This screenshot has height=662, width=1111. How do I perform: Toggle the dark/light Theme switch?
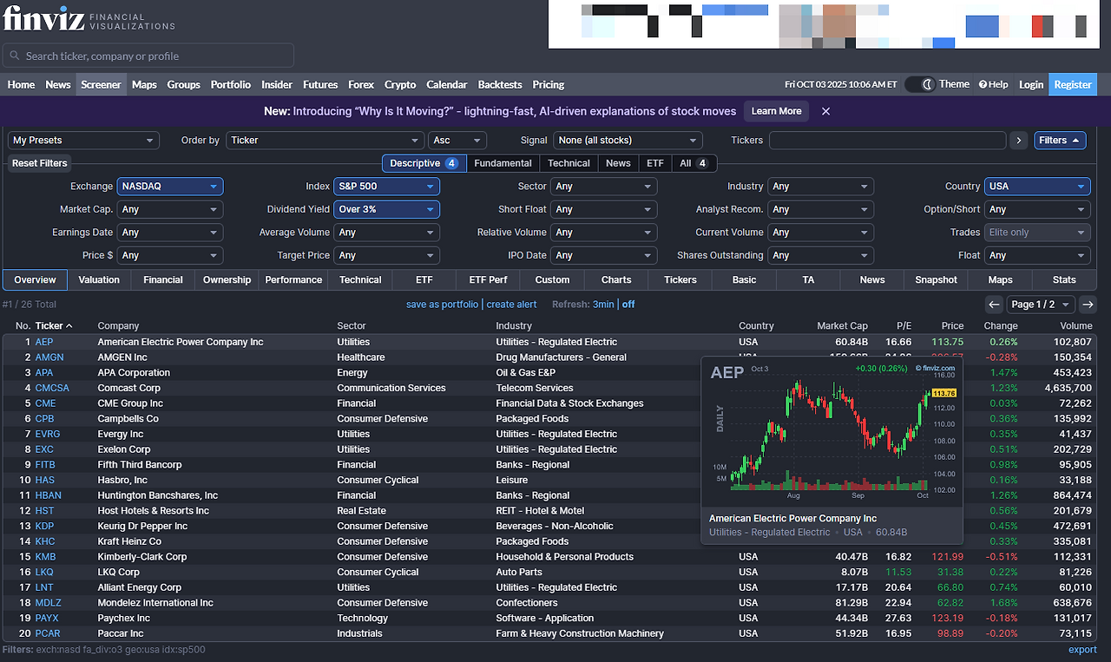[x=920, y=84]
